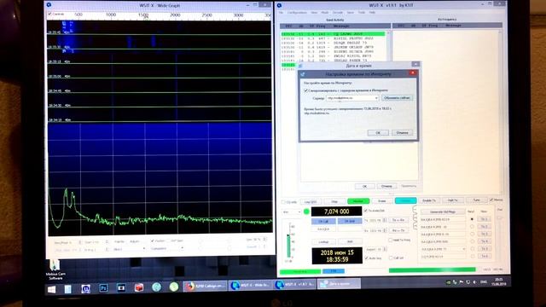Screen dimensions: 546x307
Task: Click the 7,074 000 frequency display
Action: tap(336, 211)
